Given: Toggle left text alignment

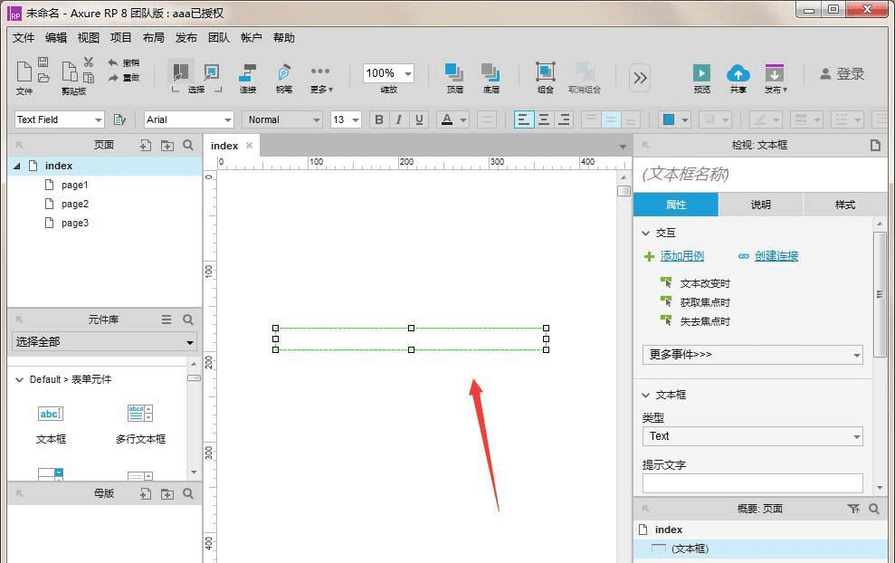Looking at the screenshot, I should 523,119.
